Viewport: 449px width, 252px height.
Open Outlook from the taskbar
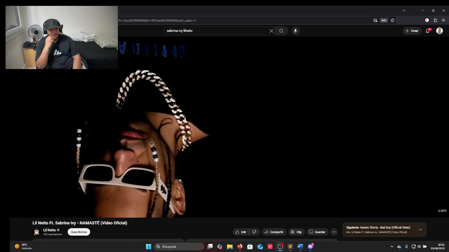[260, 247]
